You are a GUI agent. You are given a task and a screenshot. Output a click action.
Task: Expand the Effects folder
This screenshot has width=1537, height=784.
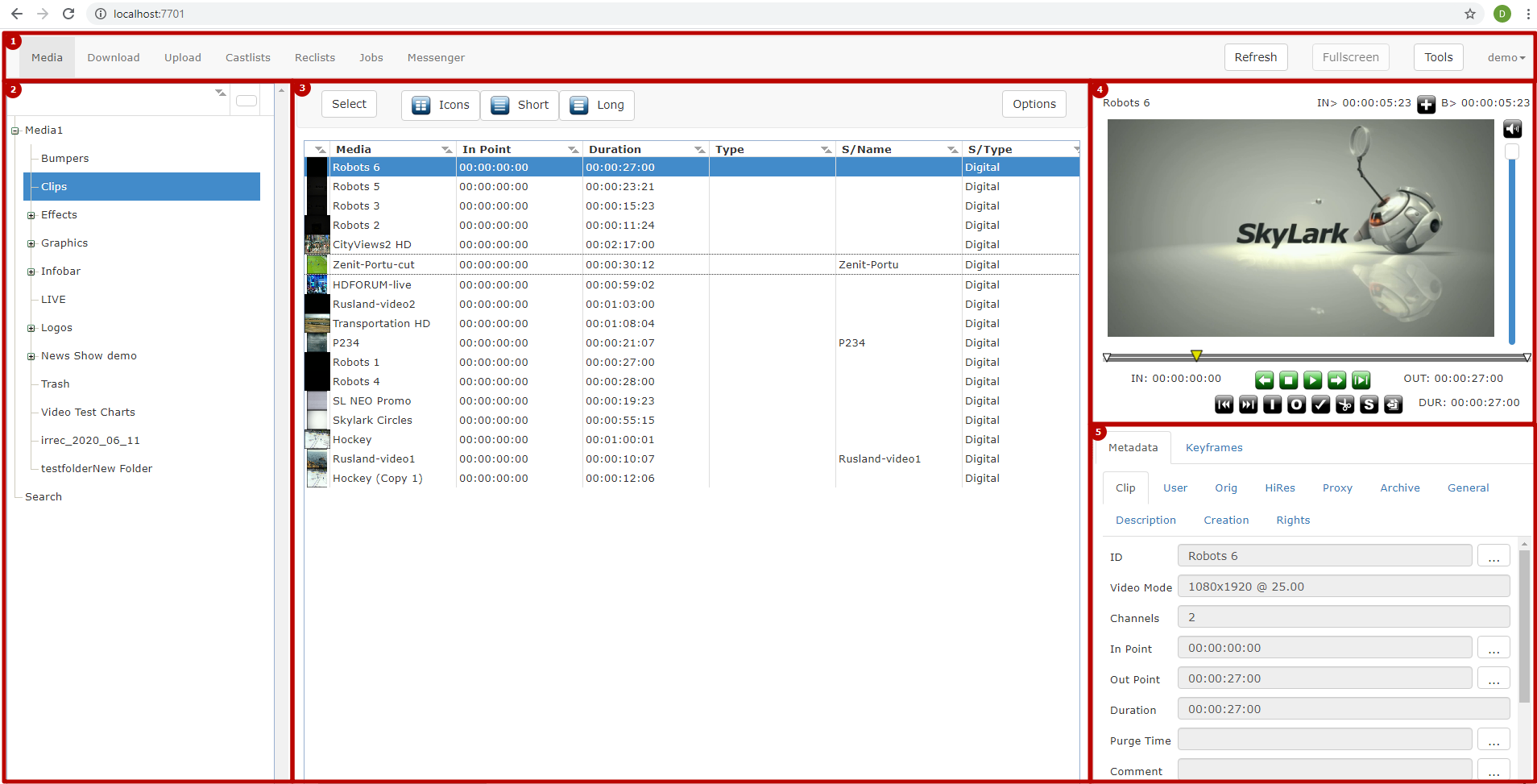(31, 215)
